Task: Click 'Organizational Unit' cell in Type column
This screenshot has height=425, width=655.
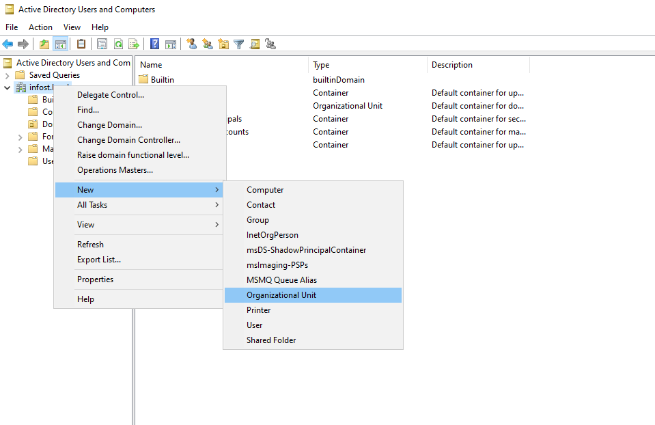Action: click(348, 106)
